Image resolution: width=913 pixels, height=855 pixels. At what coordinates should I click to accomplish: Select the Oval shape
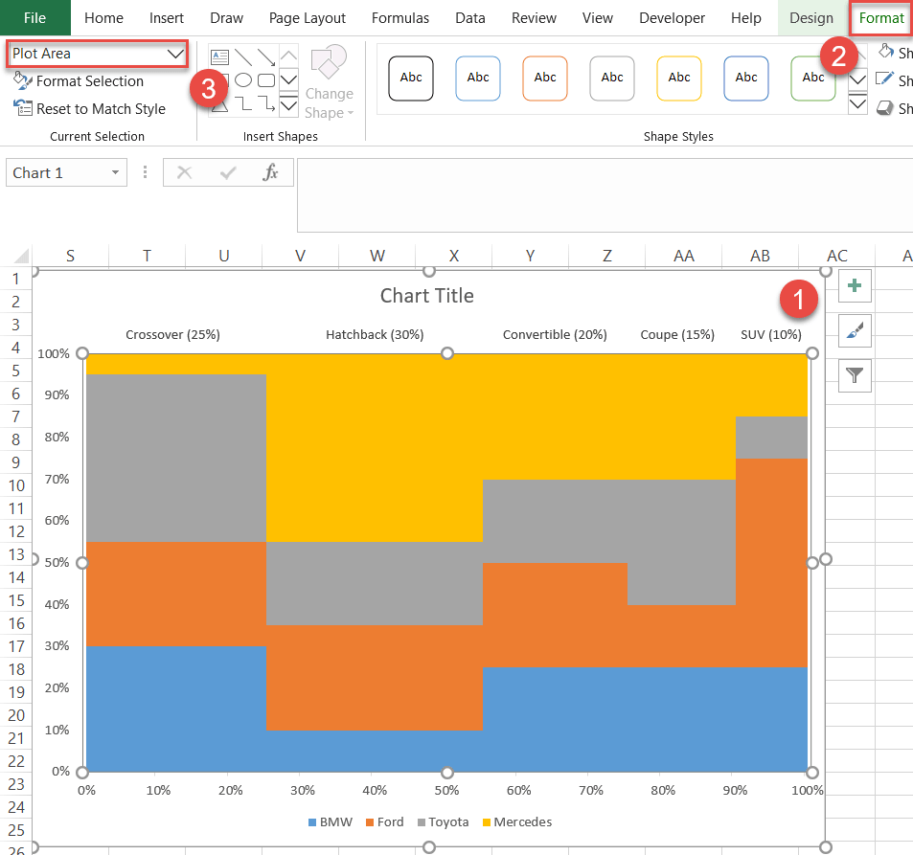(243, 80)
